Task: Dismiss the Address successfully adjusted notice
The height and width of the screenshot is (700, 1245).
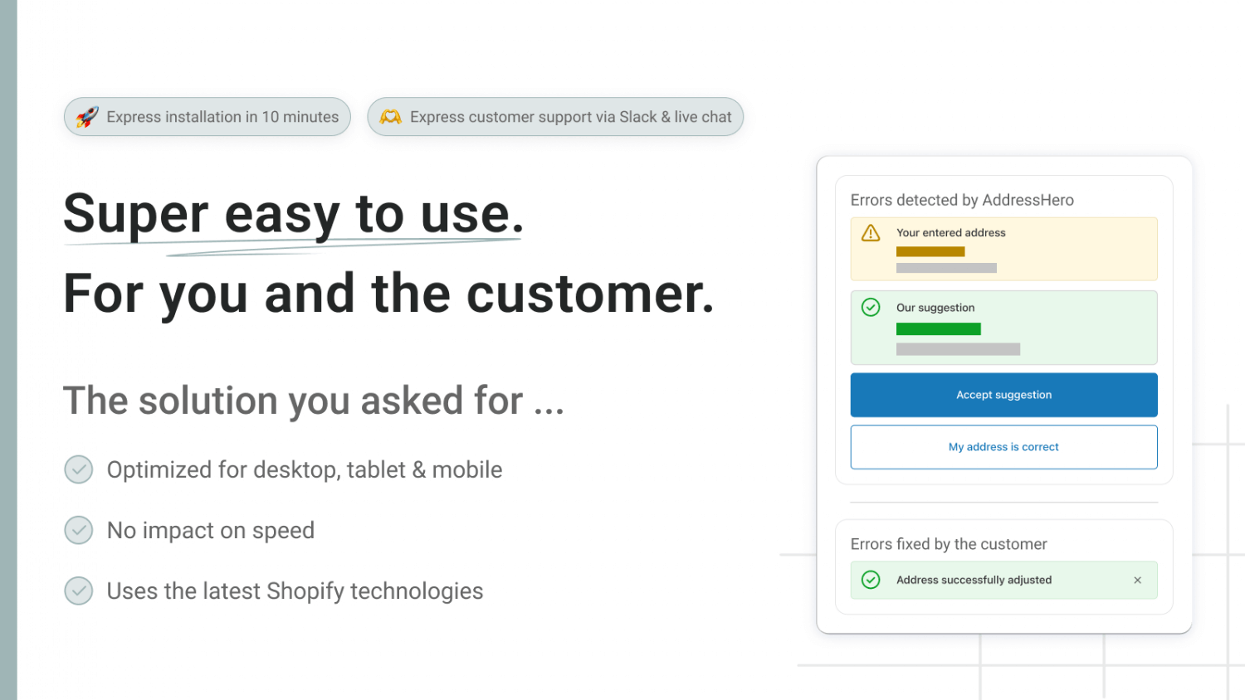Action: [x=1138, y=581]
